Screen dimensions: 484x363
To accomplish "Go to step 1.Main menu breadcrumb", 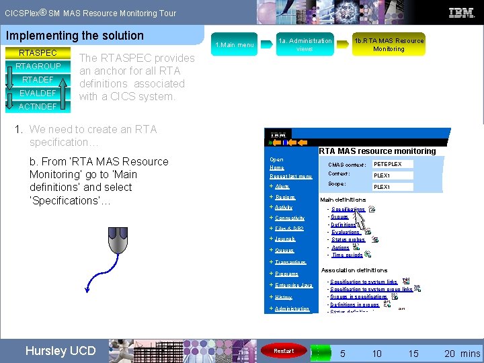I will click(x=235, y=44).
